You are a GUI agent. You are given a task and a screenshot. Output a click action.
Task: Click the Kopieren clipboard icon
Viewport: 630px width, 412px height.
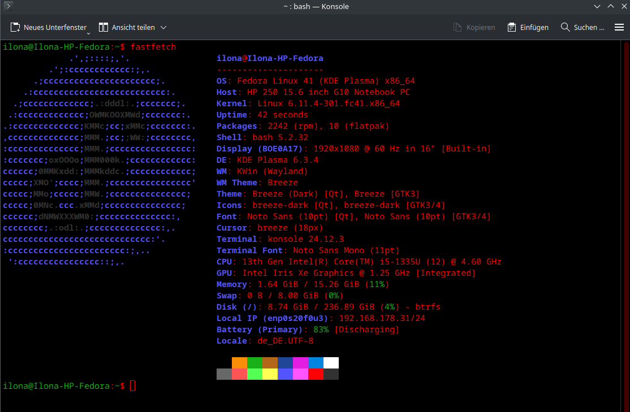pyautogui.click(x=458, y=27)
